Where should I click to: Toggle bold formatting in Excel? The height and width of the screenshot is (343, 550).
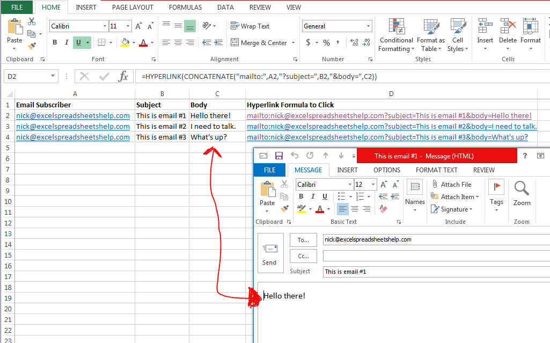click(x=55, y=42)
